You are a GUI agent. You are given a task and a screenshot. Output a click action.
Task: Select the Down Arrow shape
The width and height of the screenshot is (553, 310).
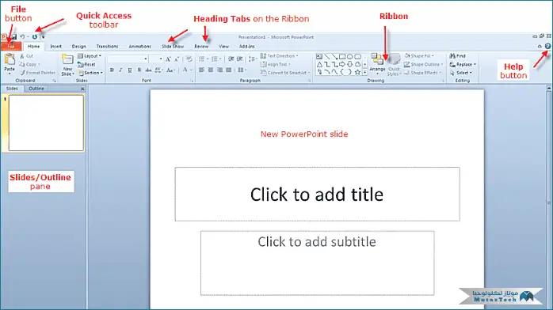coord(350,64)
